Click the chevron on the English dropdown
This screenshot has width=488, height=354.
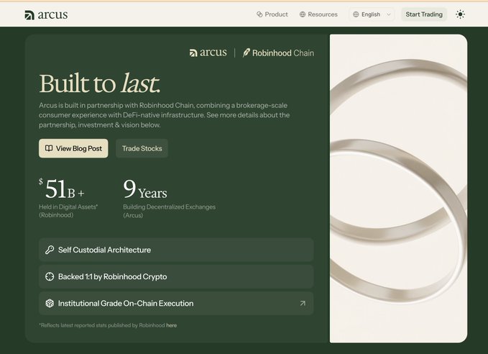[388, 14]
